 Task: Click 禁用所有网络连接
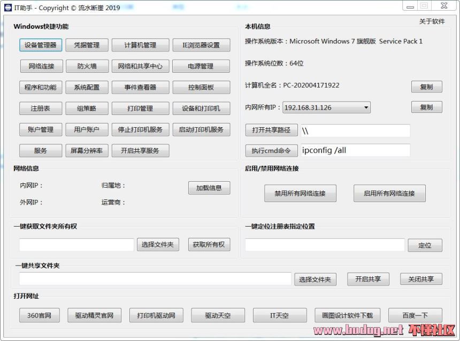300,193
